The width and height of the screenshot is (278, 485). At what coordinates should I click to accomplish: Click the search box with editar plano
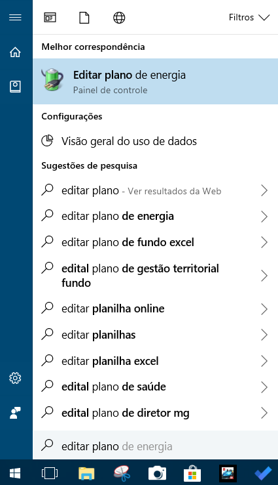[x=155, y=446]
